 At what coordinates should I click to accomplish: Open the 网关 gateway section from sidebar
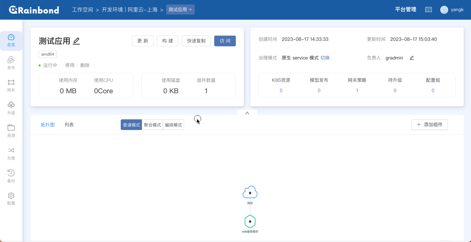click(x=11, y=85)
